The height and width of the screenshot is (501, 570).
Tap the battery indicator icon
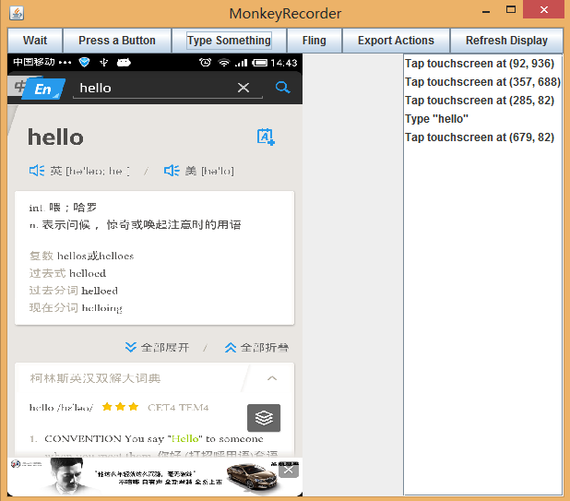[259, 63]
